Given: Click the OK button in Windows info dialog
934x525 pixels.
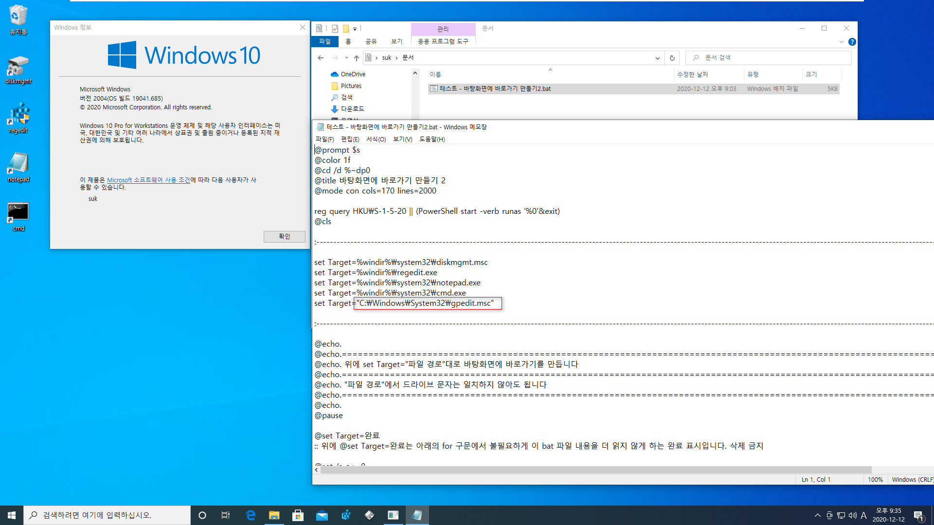Looking at the screenshot, I should click(x=284, y=237).
